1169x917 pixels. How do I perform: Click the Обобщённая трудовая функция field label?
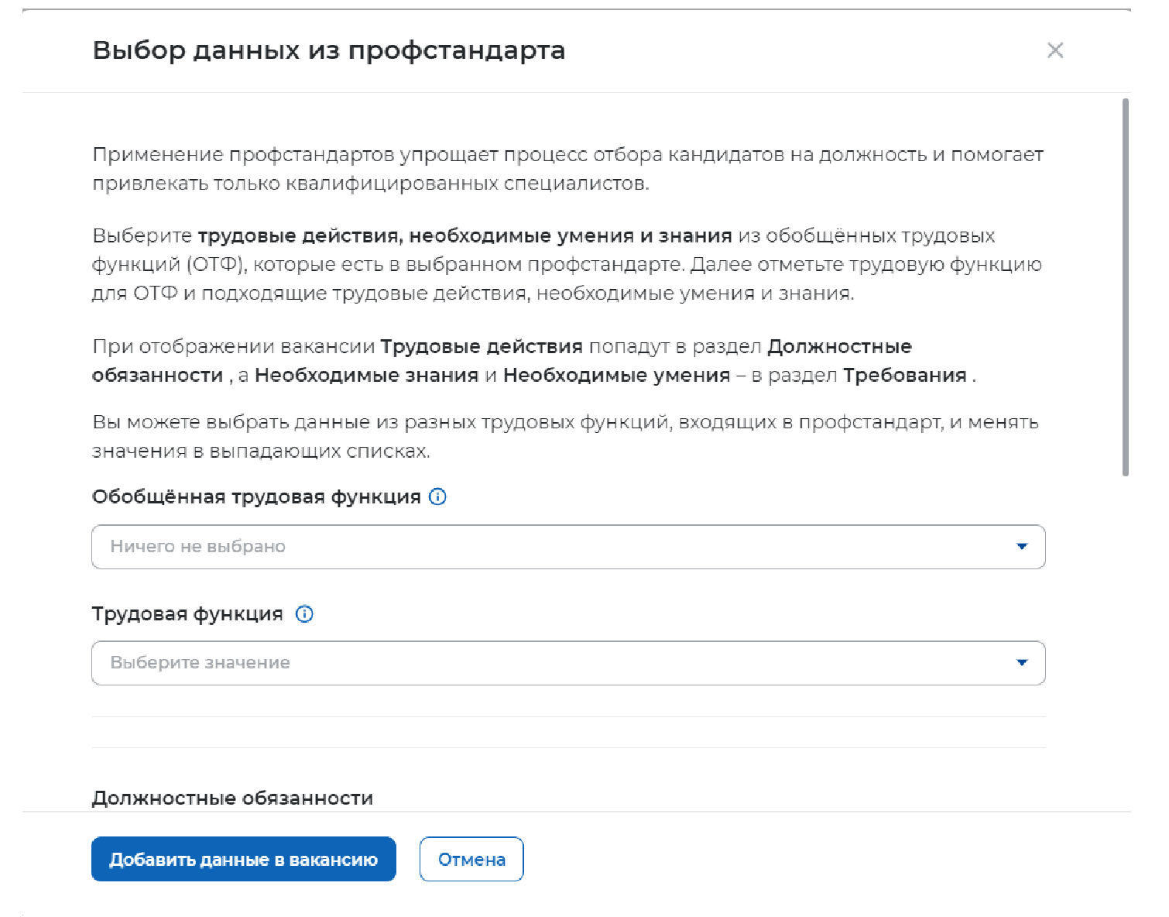click(x=256, y=497)
